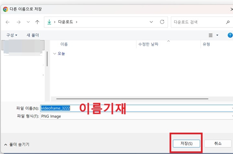Click the Back navigation arrow

coord(7,22)
